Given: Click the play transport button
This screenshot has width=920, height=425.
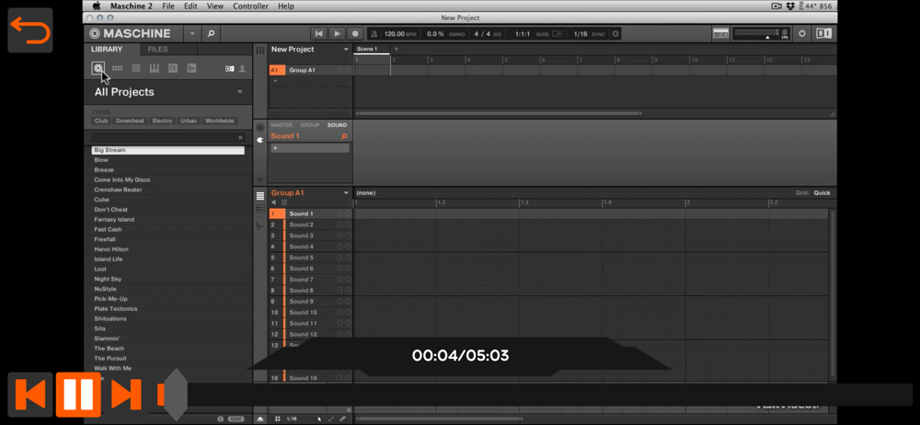Looking at the screenshot, I should (x=337, y=34).
